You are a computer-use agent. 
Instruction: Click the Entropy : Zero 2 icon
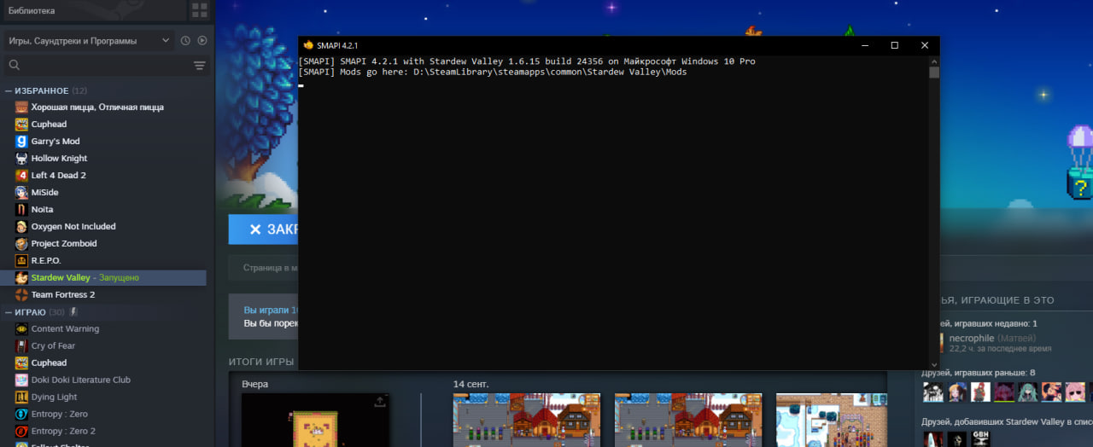(x=21, y=432)
